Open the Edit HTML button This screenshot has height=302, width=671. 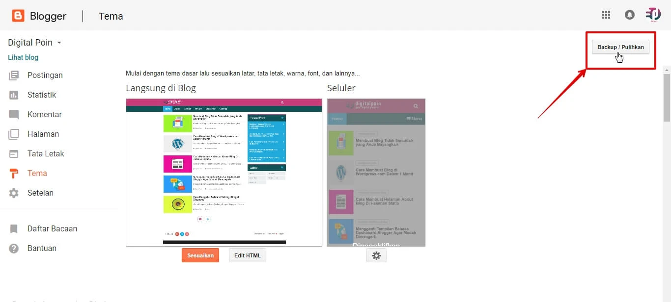(247, 255)
